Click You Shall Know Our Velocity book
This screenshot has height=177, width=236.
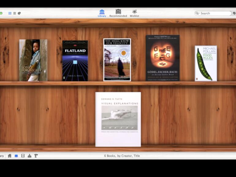click(117, 60)
